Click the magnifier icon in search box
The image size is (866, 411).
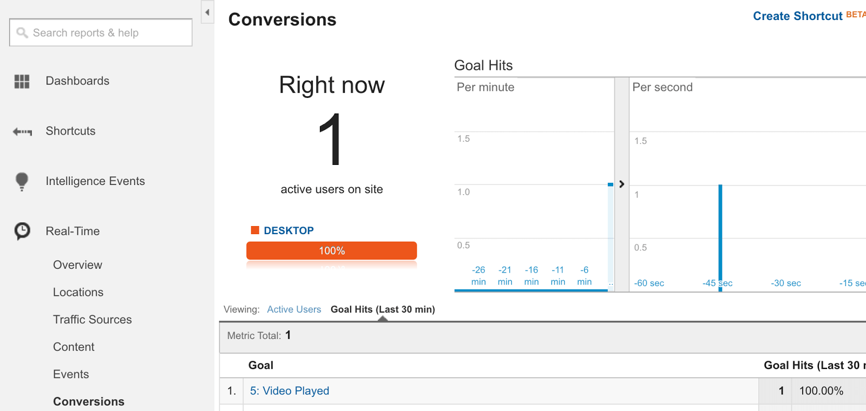pos(22,33)
